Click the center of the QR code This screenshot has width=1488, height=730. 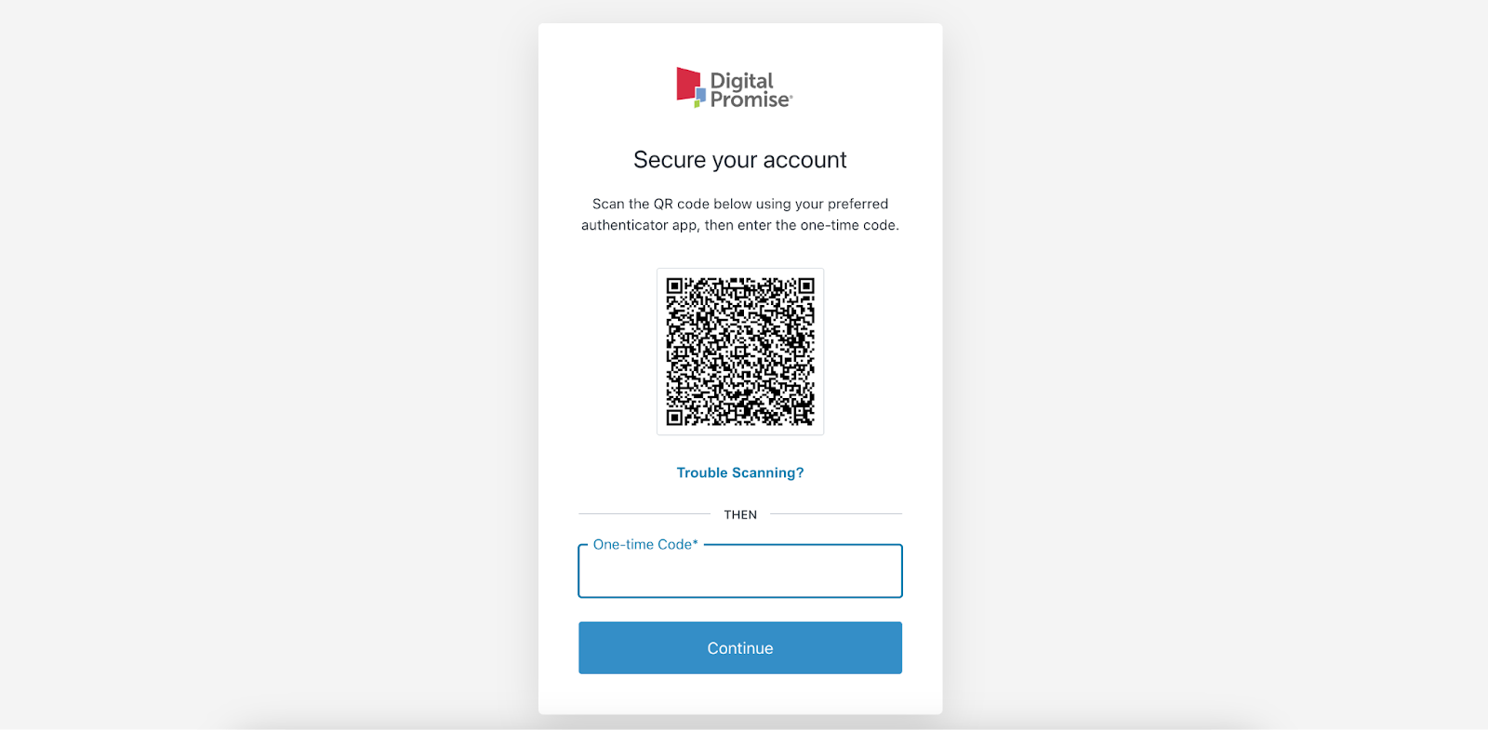(740, 352)
